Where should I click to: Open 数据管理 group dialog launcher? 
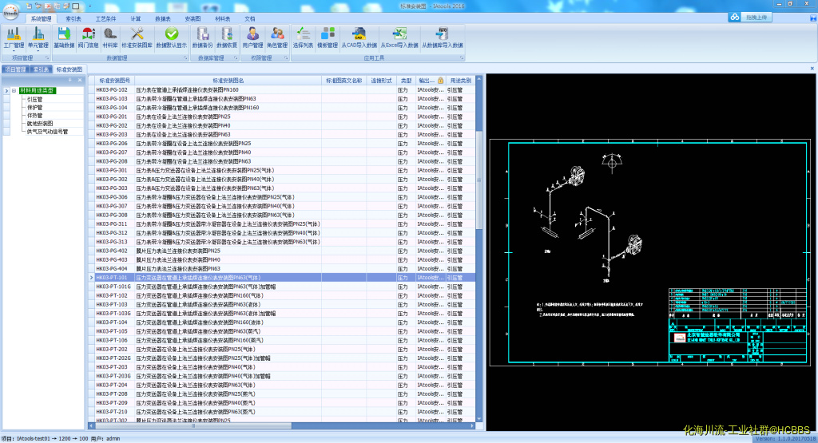[185, 57]
